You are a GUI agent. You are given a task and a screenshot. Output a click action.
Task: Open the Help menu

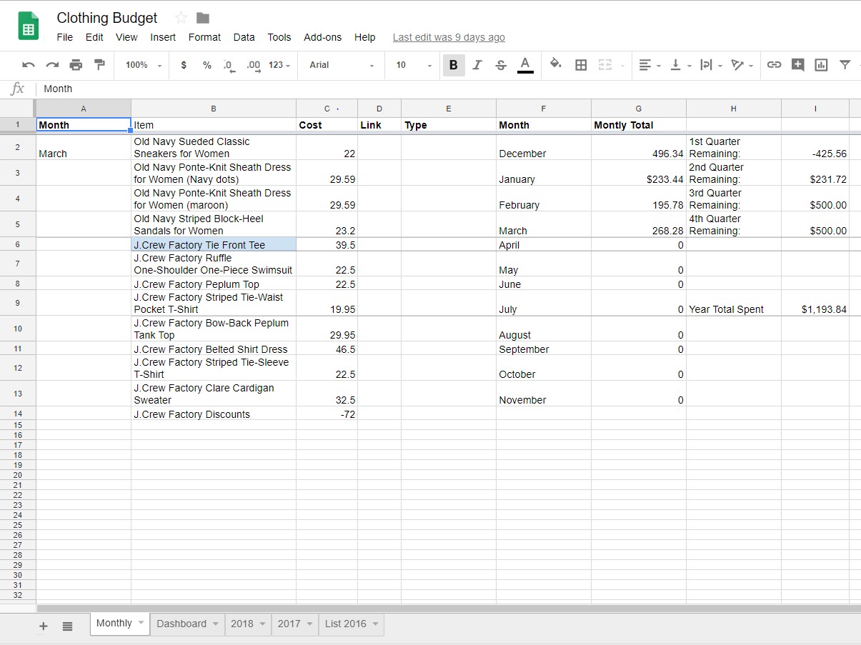364,37
